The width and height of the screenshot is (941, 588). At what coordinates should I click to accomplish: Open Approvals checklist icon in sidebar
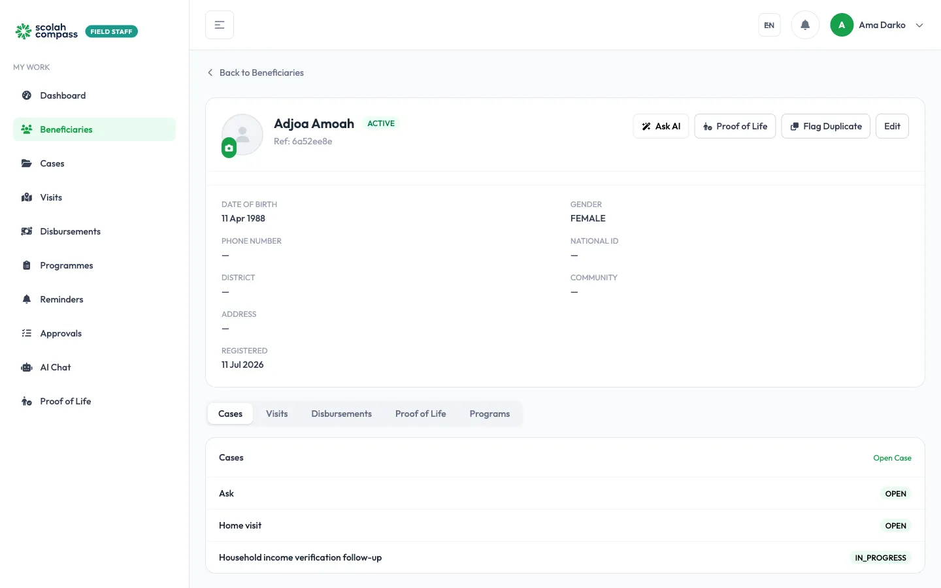[x=27, y=333]
